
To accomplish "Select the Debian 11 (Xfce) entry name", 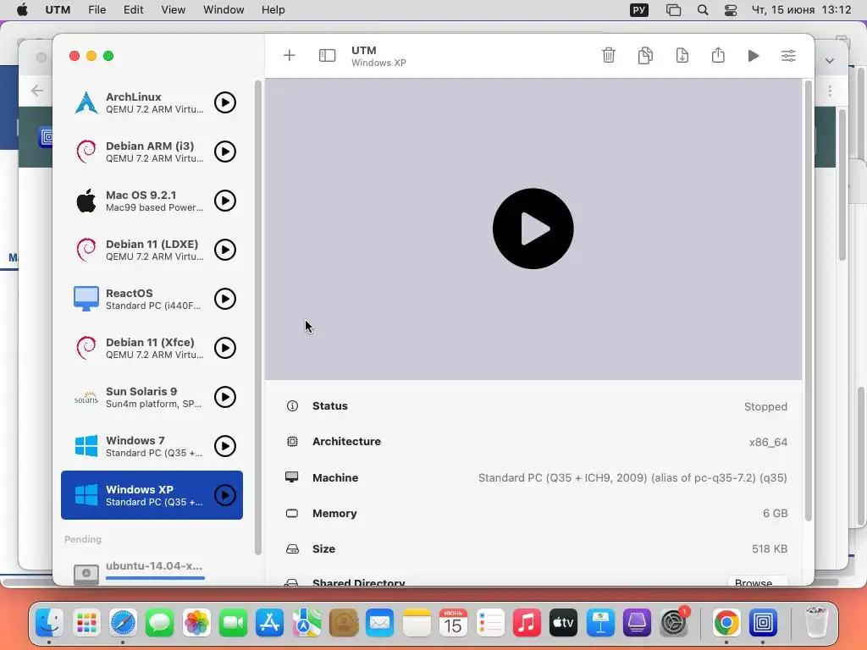I will (150, 342).
